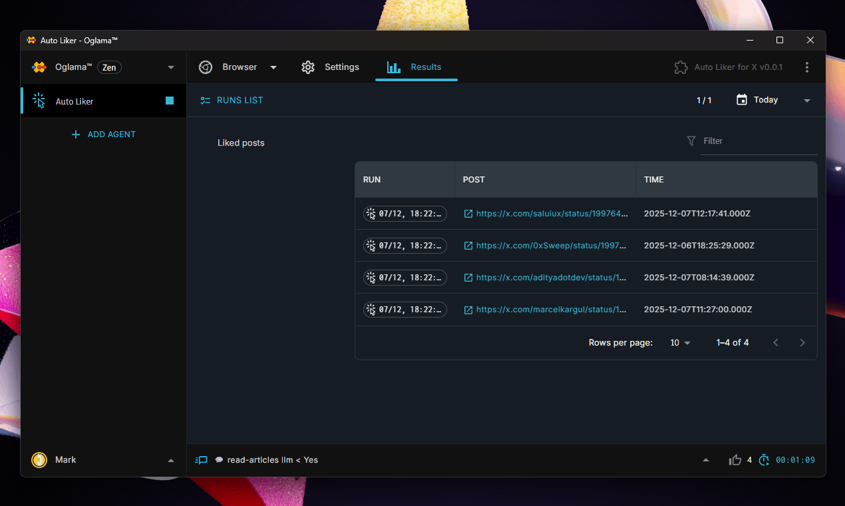Switch to the Settings tab
The height and width of the screenshot is (506, 845).
coord(331,67)
